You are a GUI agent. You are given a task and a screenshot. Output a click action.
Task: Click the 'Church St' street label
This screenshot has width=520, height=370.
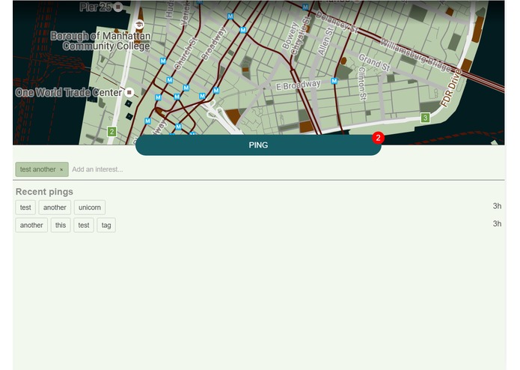[x=186, y=54]
